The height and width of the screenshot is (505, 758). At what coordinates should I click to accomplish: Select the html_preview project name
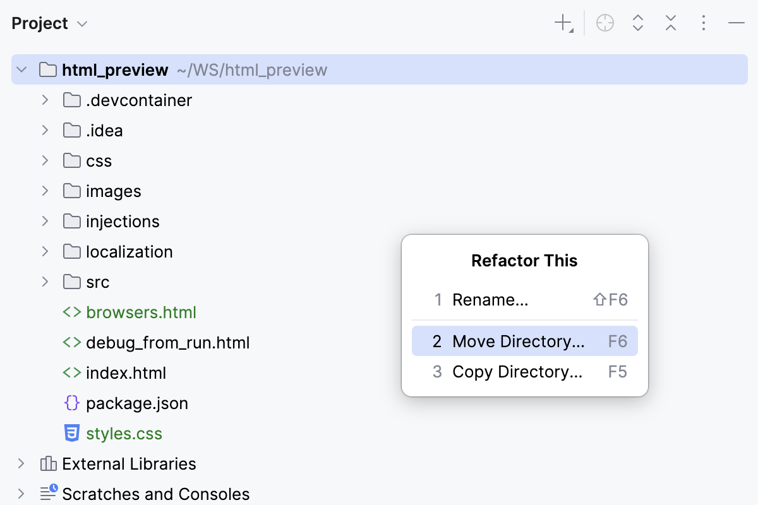pos(115,70)
